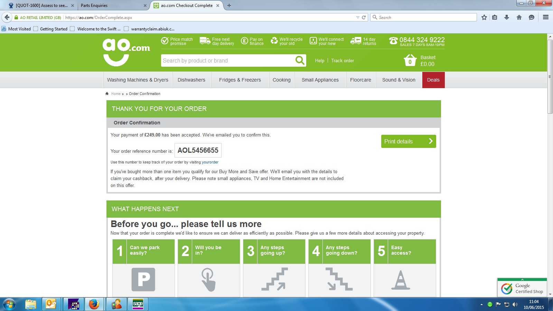This screenshot has width=553, height=311.
Task: Click the order reference AOL5456655
Action: point(198,150)
